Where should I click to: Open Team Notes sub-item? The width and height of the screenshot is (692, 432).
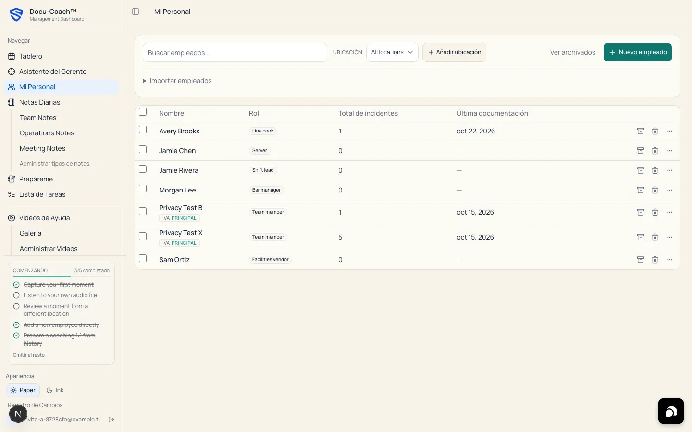click(38, 118)
